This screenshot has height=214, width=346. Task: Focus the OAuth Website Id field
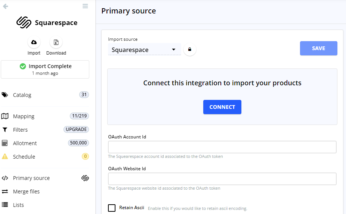[222, 179]
